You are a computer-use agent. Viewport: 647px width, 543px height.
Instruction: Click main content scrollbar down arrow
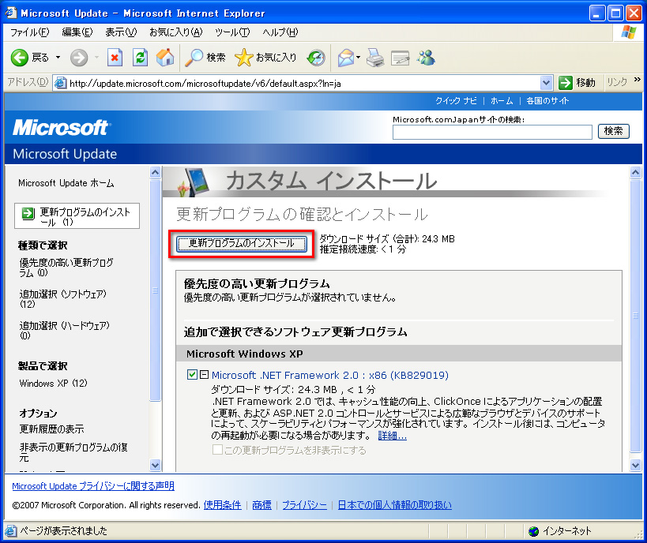click(635, 465)
